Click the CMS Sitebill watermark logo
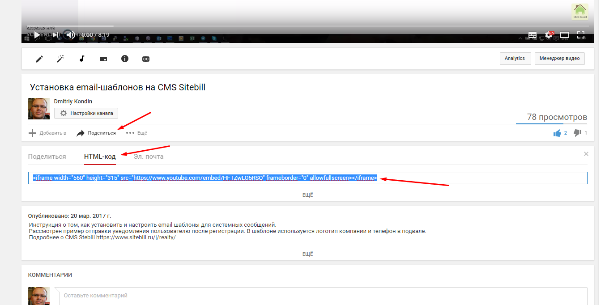 coord(580,12)
